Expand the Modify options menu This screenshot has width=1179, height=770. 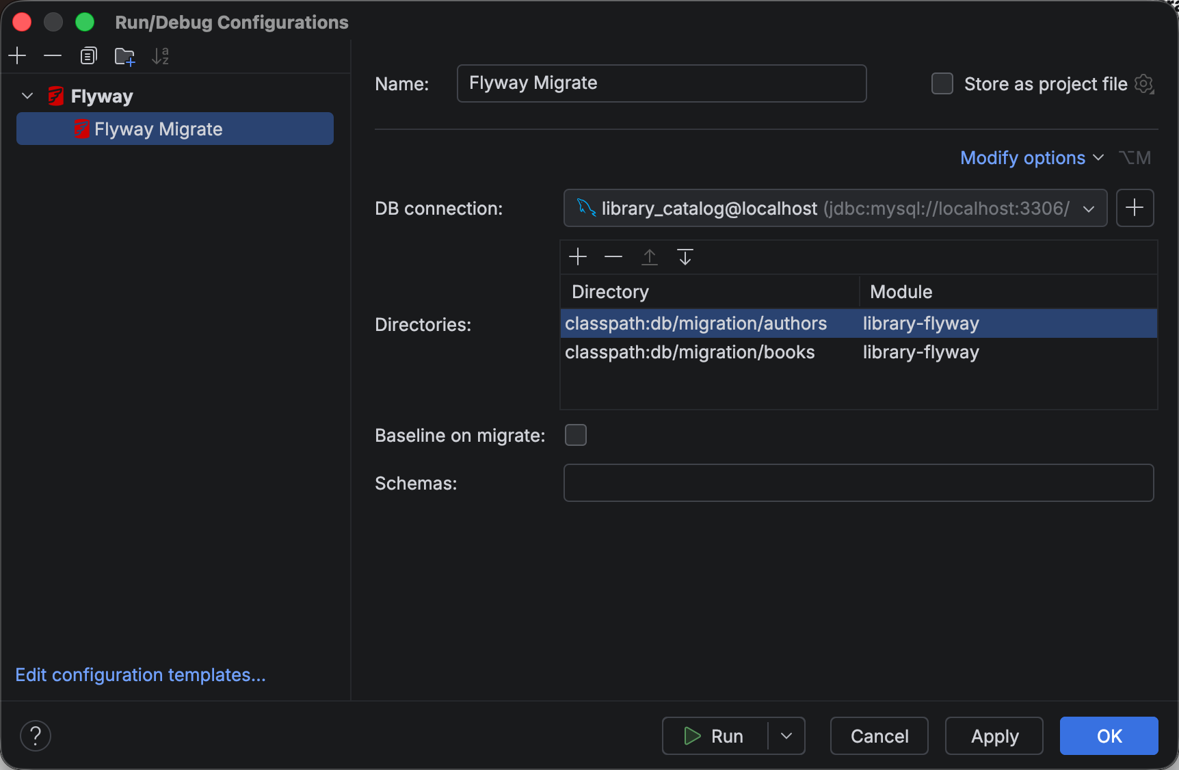click(x=1031, y=158)
